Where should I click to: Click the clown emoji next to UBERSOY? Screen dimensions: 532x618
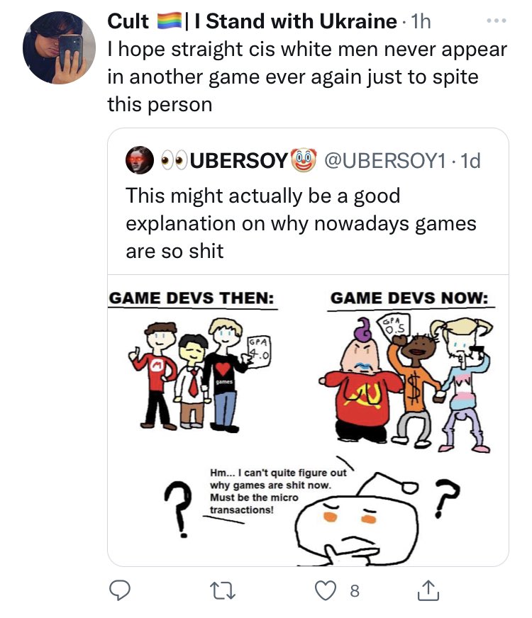click(304, 160)
